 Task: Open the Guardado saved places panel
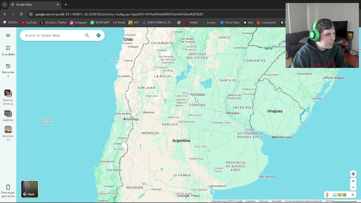click(x=8, y=51)
